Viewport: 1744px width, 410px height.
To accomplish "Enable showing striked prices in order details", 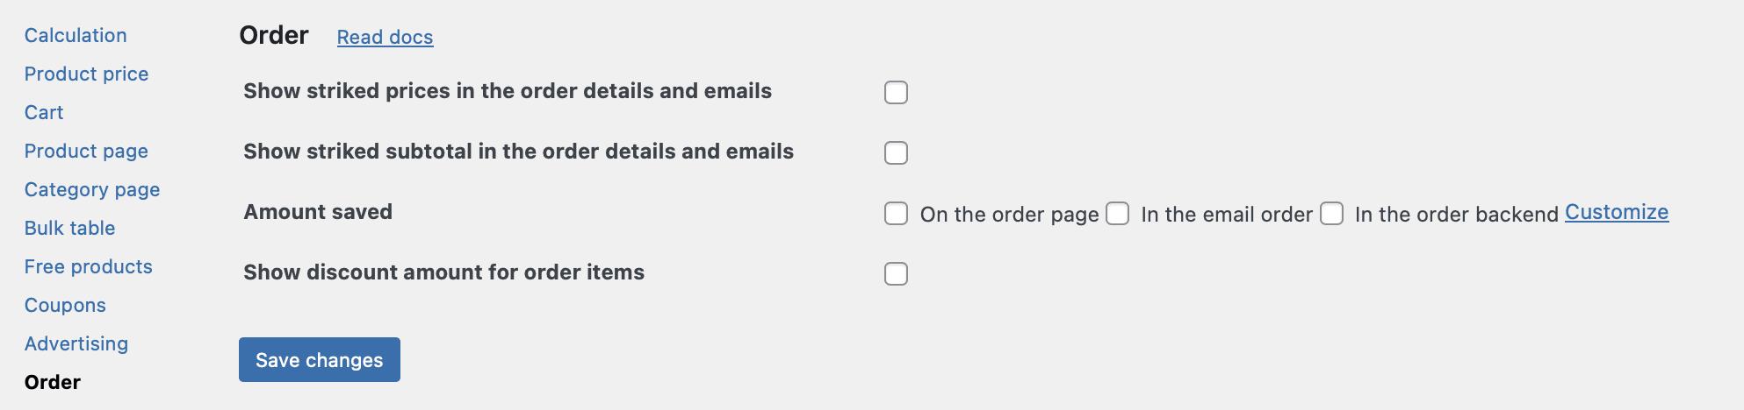I will click(x=896, y=92).
